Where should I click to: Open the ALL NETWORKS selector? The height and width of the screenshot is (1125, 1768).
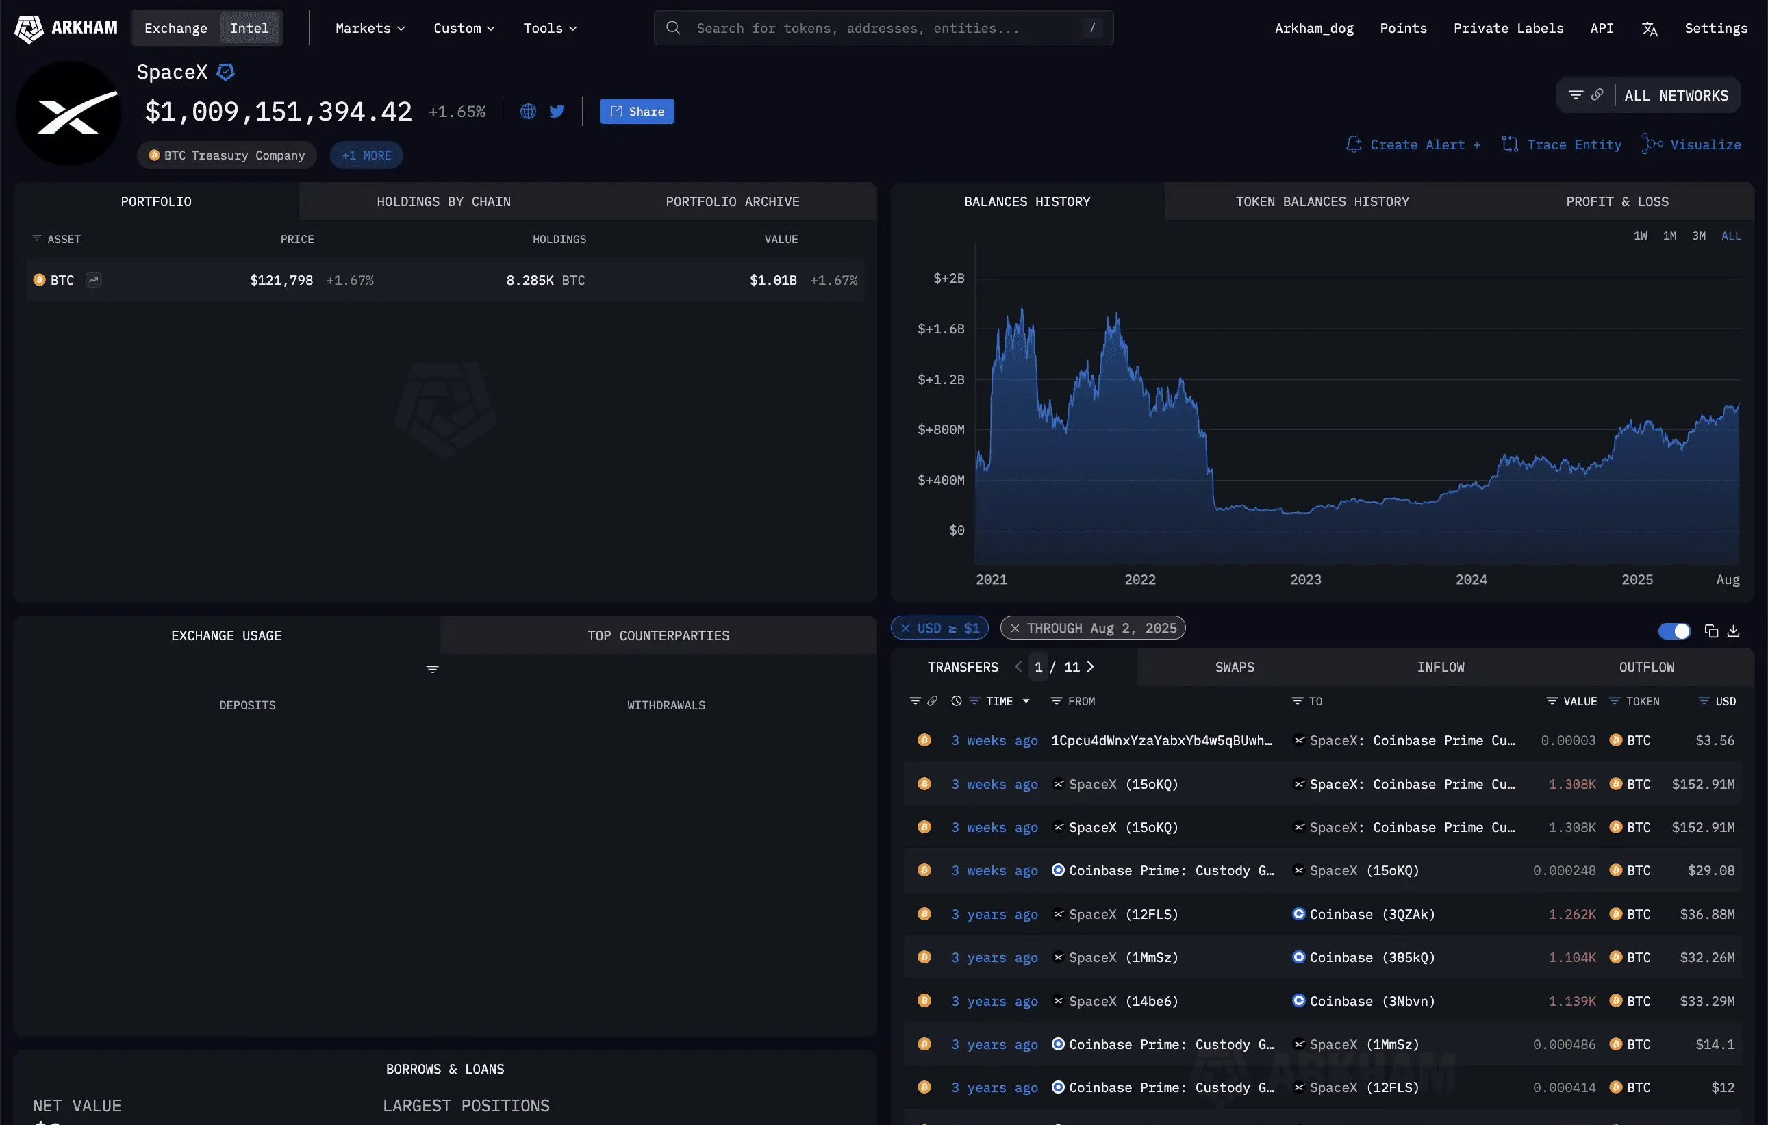1676,95
